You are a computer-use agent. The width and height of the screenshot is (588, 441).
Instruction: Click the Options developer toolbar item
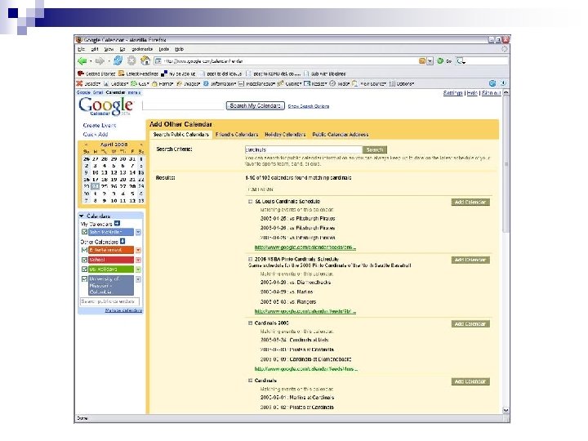click(x=402, y=83)
